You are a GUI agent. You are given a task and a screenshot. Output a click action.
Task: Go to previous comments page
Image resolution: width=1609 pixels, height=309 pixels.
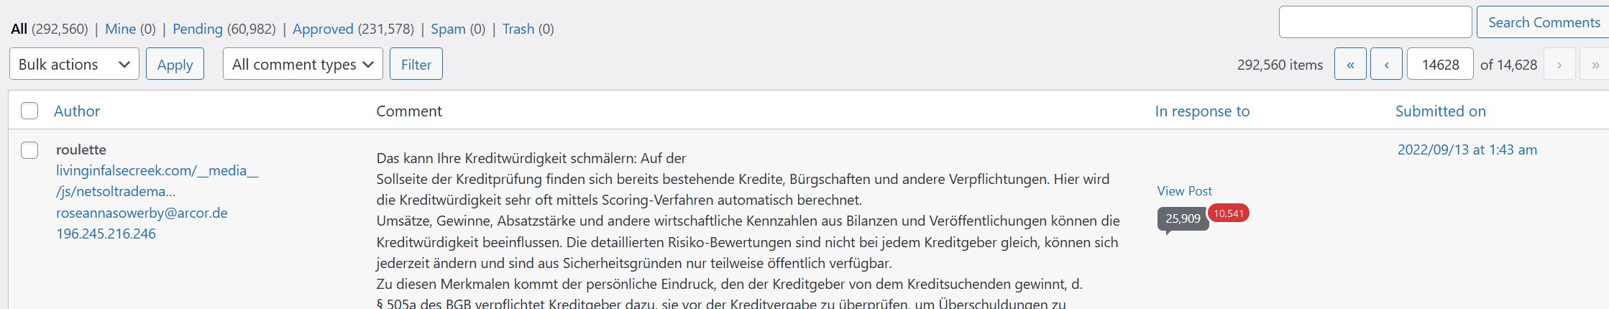(x=1386, y=65)
